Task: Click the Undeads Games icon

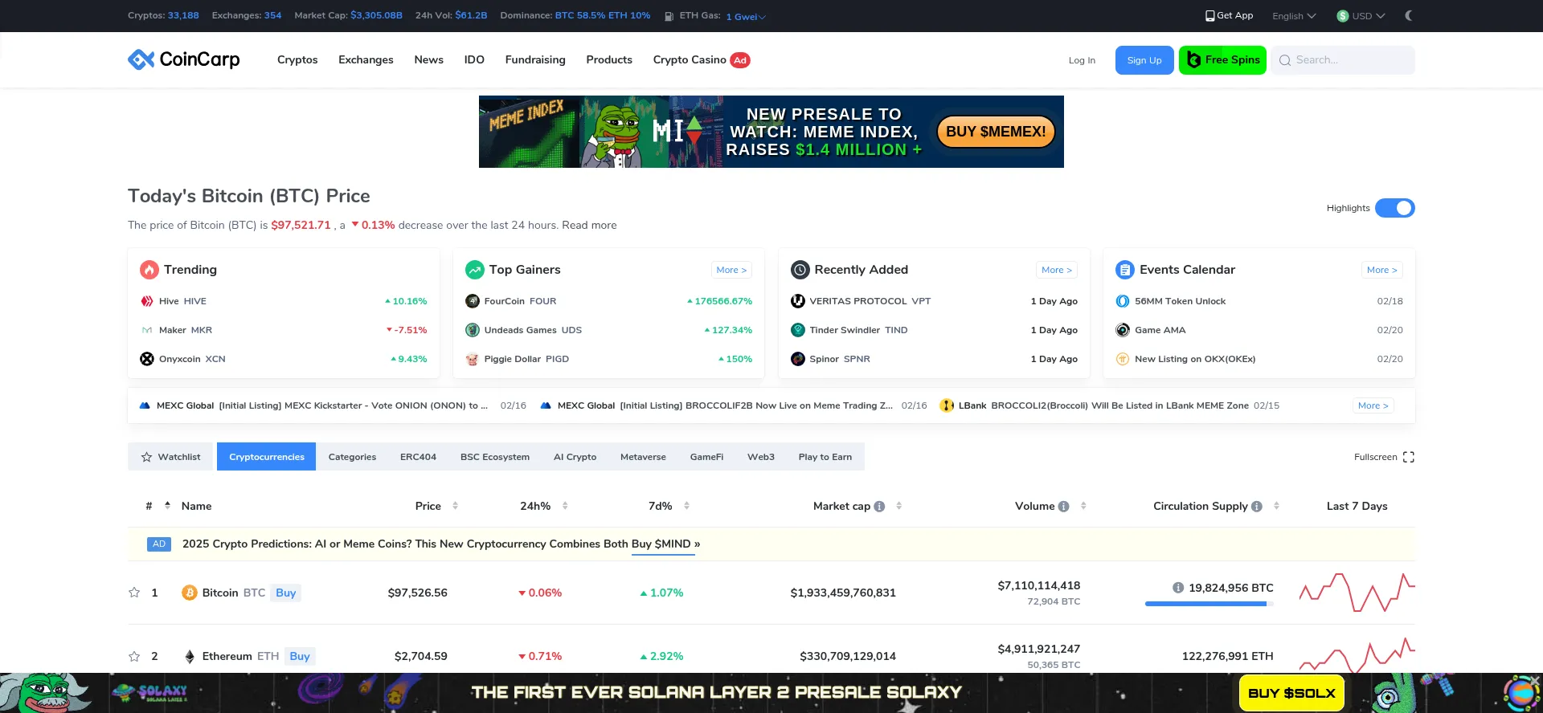Action: click(473, 330)
